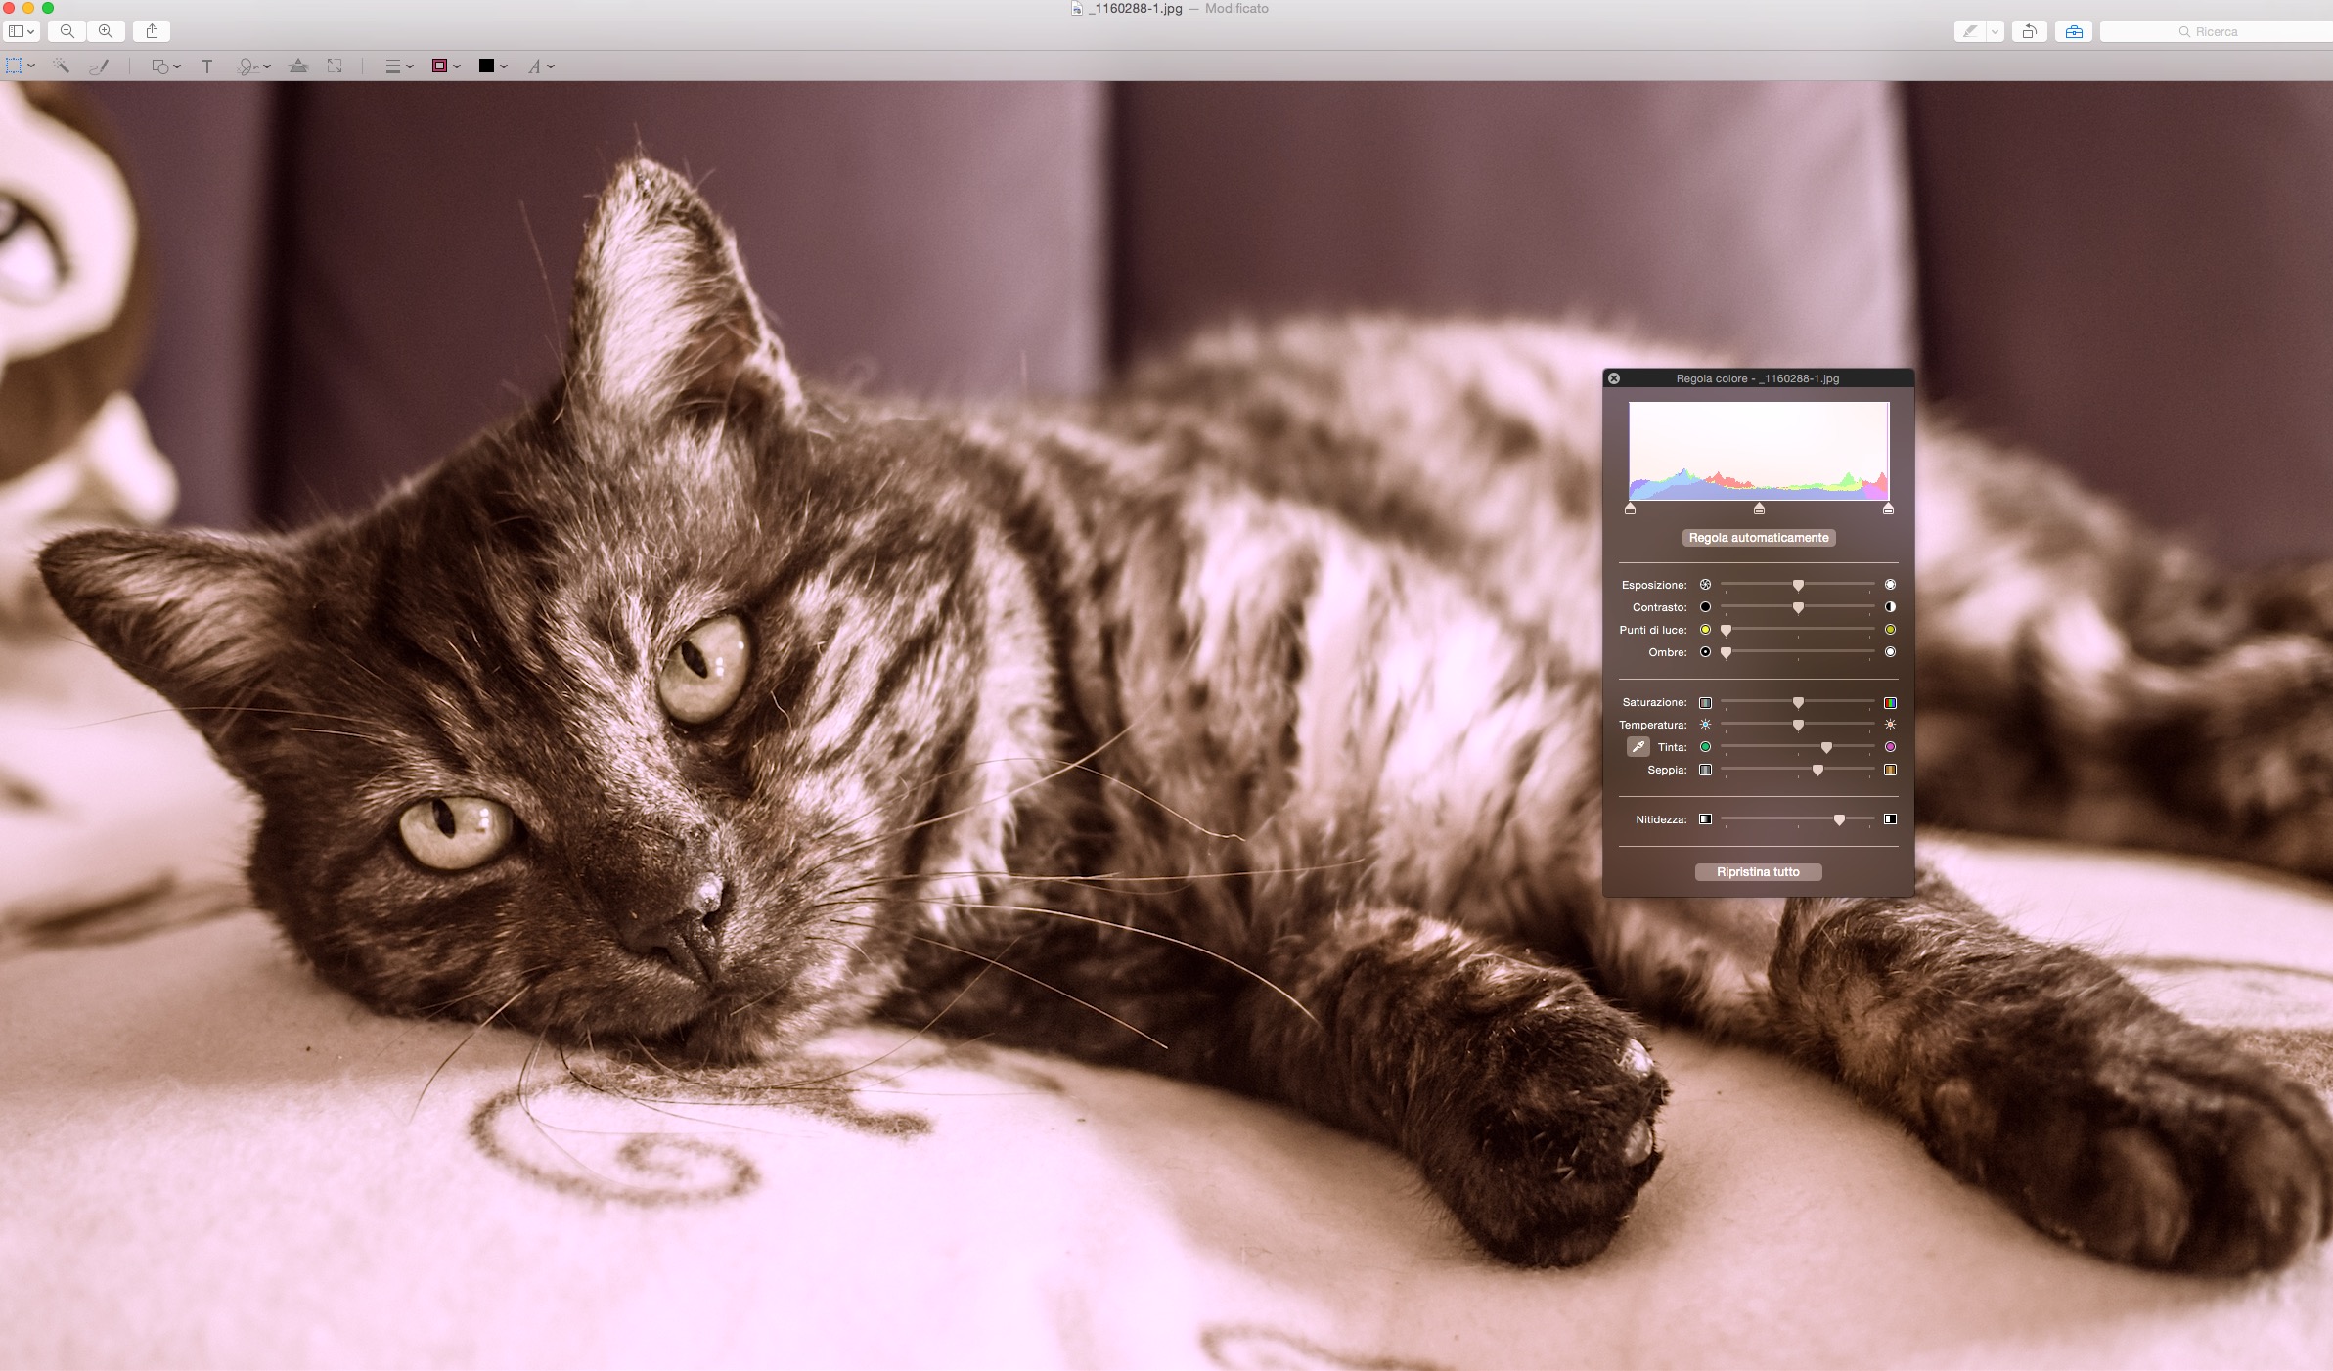Select the Text tool

(207, 66)
